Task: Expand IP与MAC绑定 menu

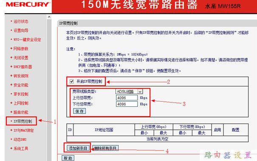Action: 23,130
